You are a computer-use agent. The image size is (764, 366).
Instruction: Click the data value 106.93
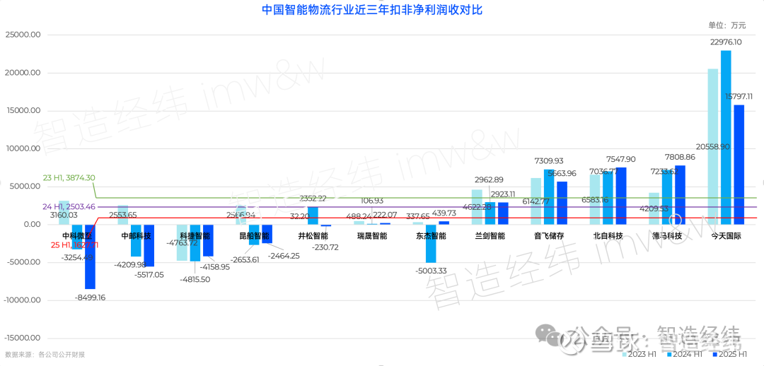click(372, 200)
